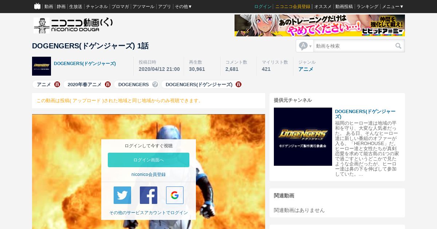The width and height of the screenshot is (437, 229).
Task: Open the search target A dropdown
Action: 305,46
